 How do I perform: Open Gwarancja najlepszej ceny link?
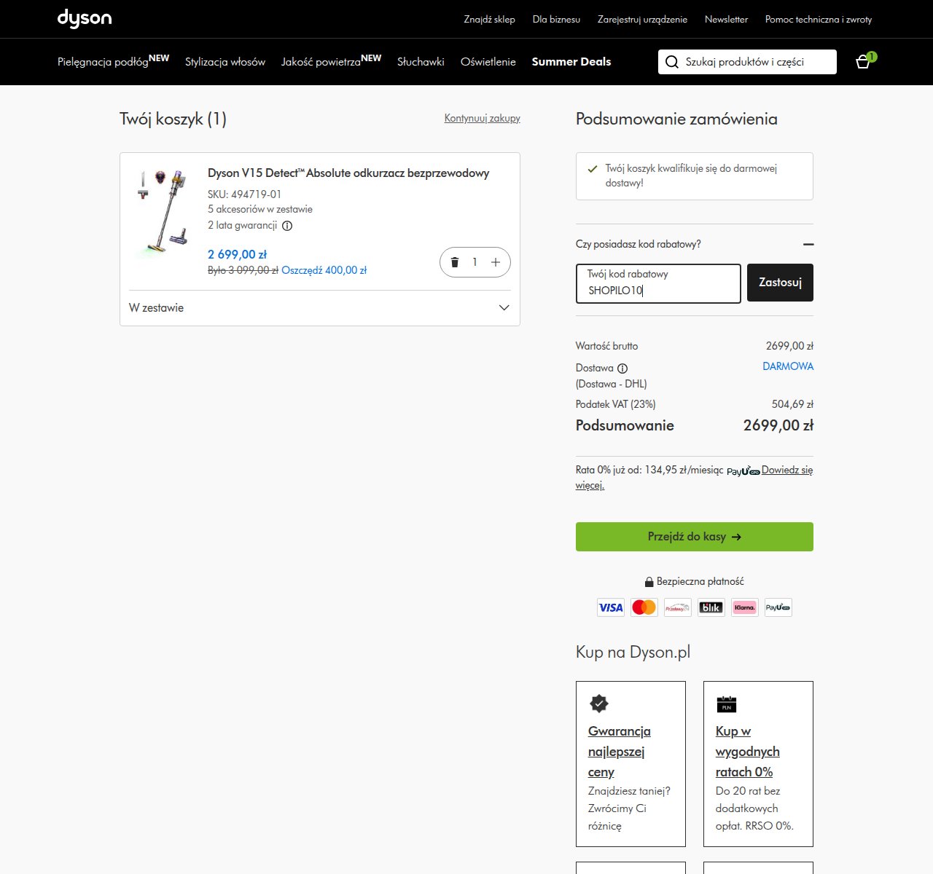620,752
